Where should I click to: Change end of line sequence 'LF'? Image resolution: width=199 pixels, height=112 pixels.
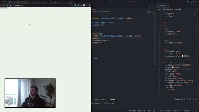pyautogui.click(x=154, y=111)
